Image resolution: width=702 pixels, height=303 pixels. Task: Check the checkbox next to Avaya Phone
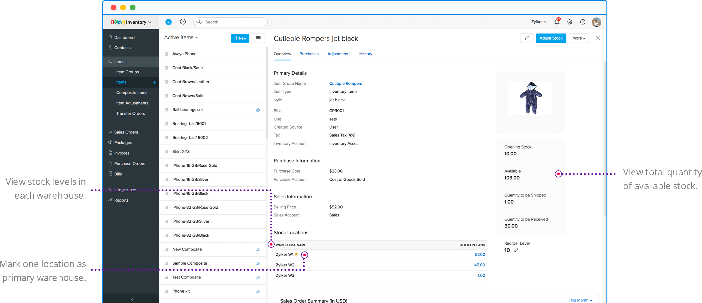tap(166, 54)
